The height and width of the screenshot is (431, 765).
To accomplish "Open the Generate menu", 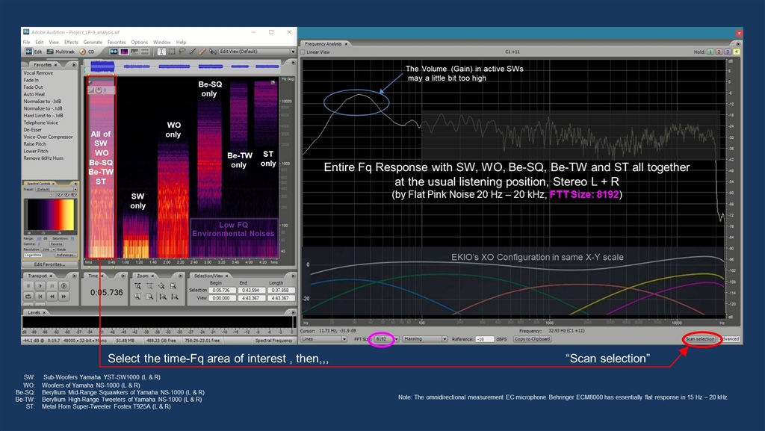I will 93,43.
